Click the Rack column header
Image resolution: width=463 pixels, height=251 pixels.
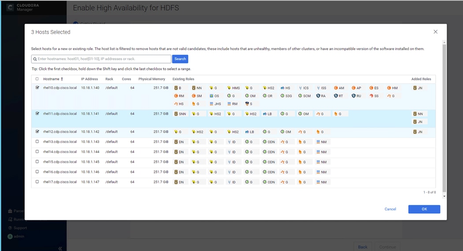point(109,79)
